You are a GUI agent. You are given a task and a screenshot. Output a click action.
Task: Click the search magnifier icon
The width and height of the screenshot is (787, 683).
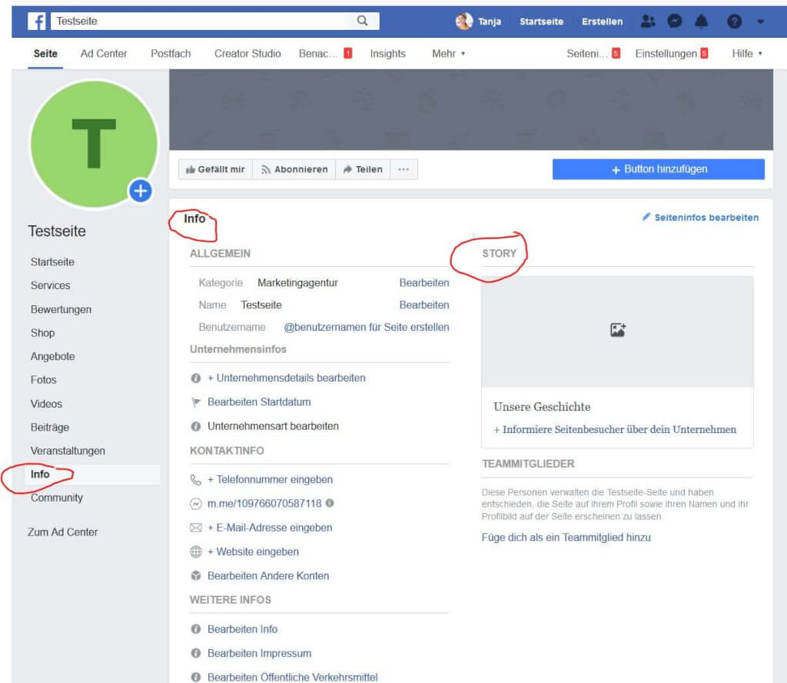(x=363, y=22)
